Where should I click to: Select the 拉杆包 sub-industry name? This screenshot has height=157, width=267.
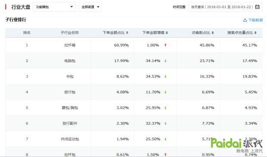point(70,154)
